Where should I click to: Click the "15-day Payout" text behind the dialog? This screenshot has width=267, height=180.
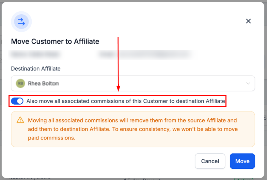140,178
